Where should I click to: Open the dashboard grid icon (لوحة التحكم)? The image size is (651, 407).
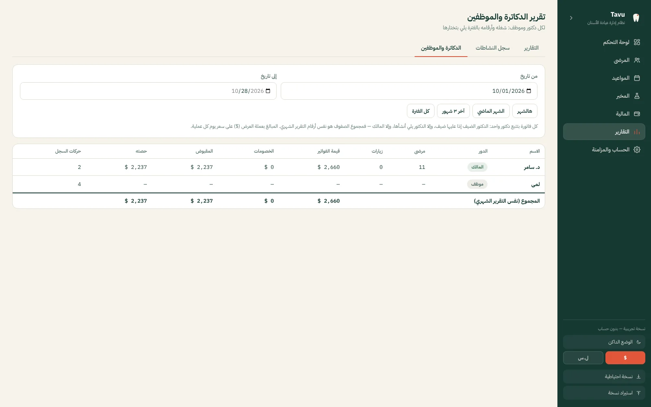pos(637,42)
